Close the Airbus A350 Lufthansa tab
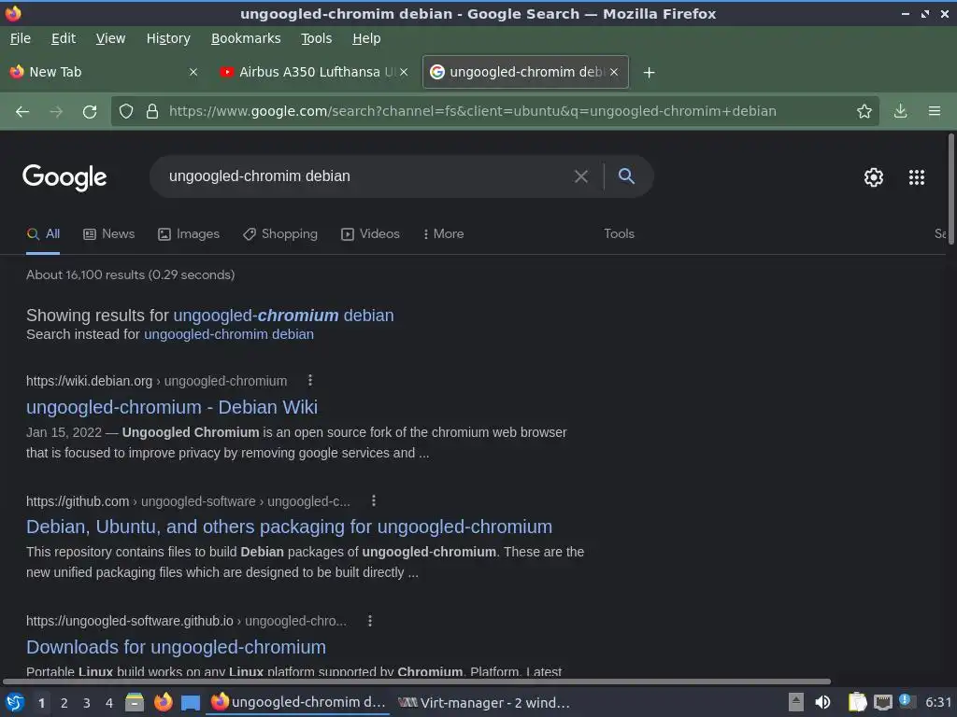 (x=404, y=72)
